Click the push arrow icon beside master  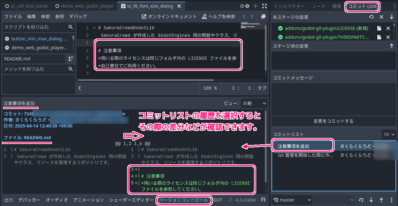(x=381, y=200)
